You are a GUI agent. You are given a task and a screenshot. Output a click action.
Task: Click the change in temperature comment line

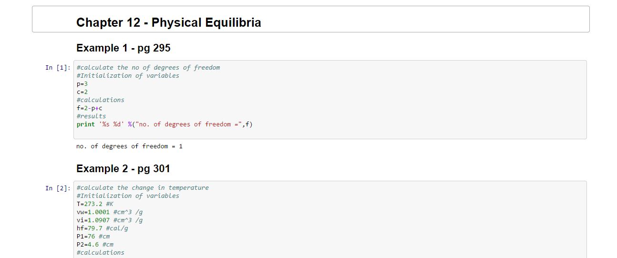pyautogui.click(x=142, y=188)
